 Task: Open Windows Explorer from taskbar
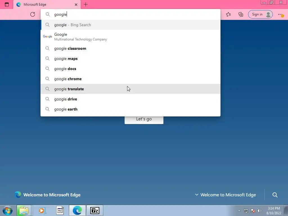point(24,210)
